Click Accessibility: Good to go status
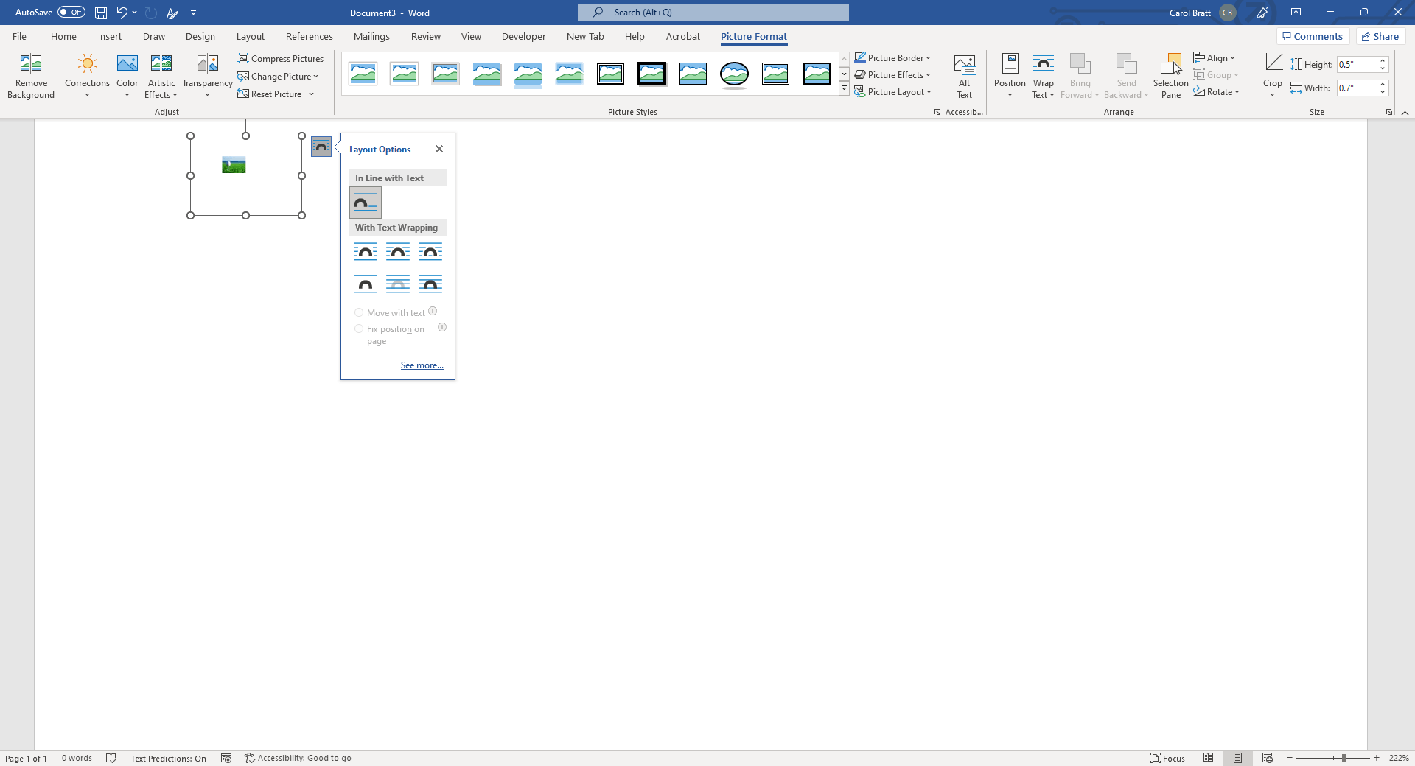The height and width of the screenshot is (766, 1415). click(x=298, y=758)
